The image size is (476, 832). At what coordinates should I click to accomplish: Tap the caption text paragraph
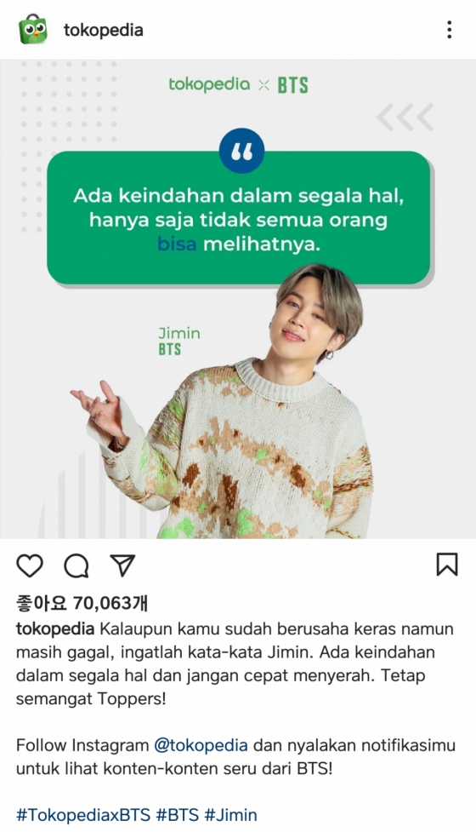(x=235, y=663)
